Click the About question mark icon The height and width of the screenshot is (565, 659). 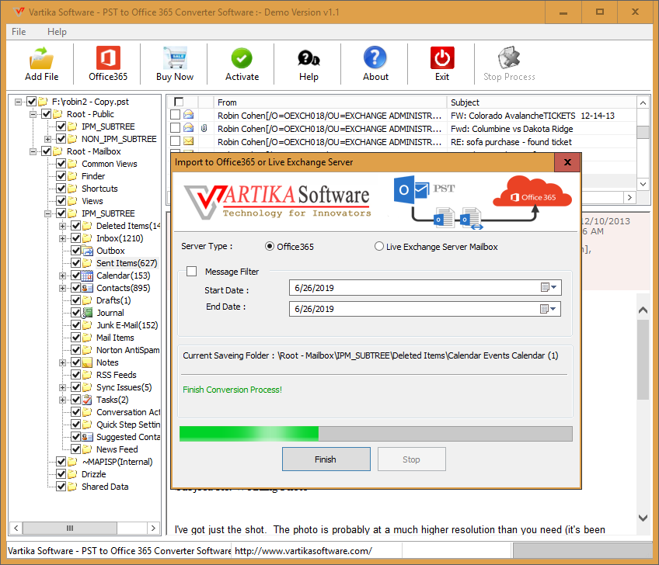(375, 57)
